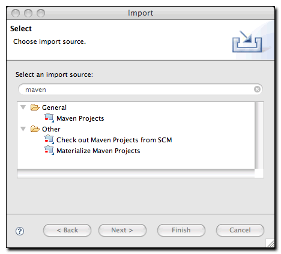281x254 pixels.
Task: Click the window resize grip corner
Action: coord(270,243)
